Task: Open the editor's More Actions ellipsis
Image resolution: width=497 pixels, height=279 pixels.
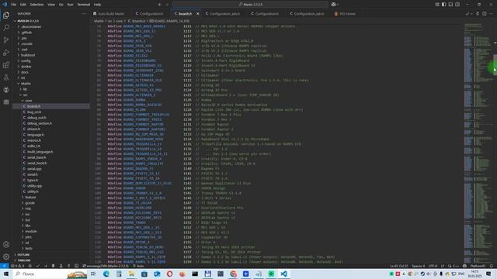Action: [x=491, y=14]
